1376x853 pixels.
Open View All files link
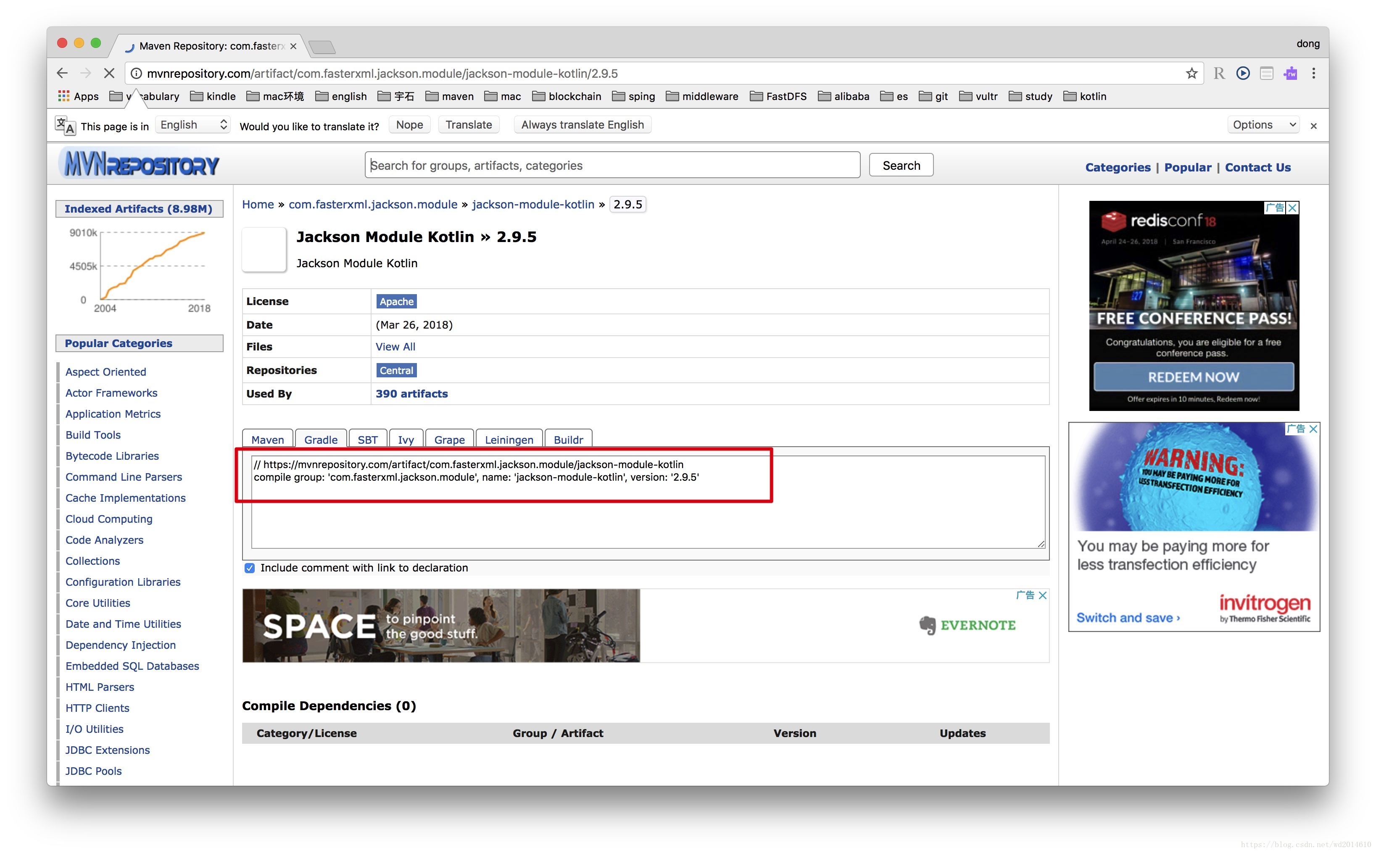[x=395, y=347]
